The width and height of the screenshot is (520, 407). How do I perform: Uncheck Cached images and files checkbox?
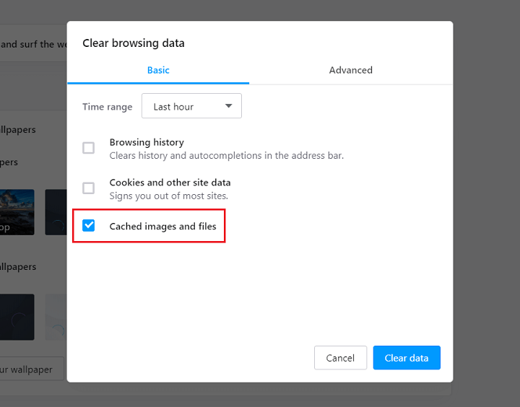(x=89, y=225)
